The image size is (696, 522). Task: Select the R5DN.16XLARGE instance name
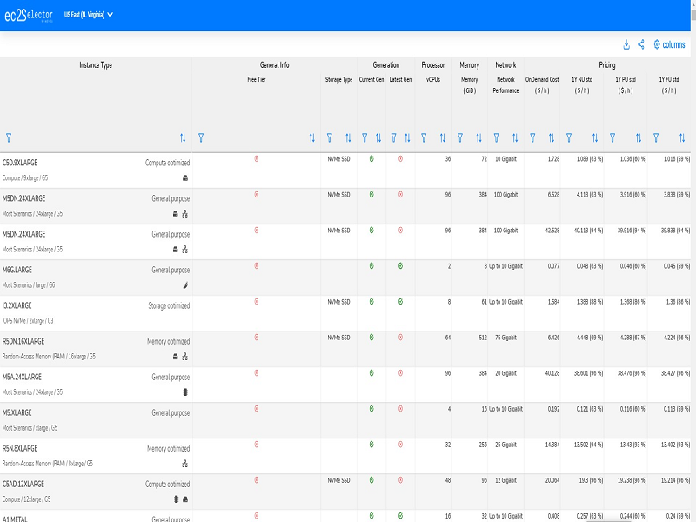click(23, 341)
